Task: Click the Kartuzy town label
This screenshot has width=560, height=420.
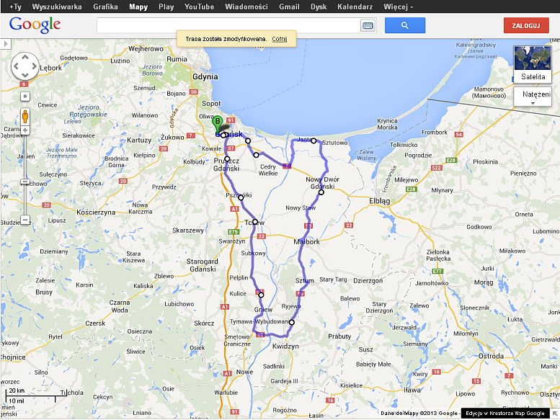Action: pos(139,140)
